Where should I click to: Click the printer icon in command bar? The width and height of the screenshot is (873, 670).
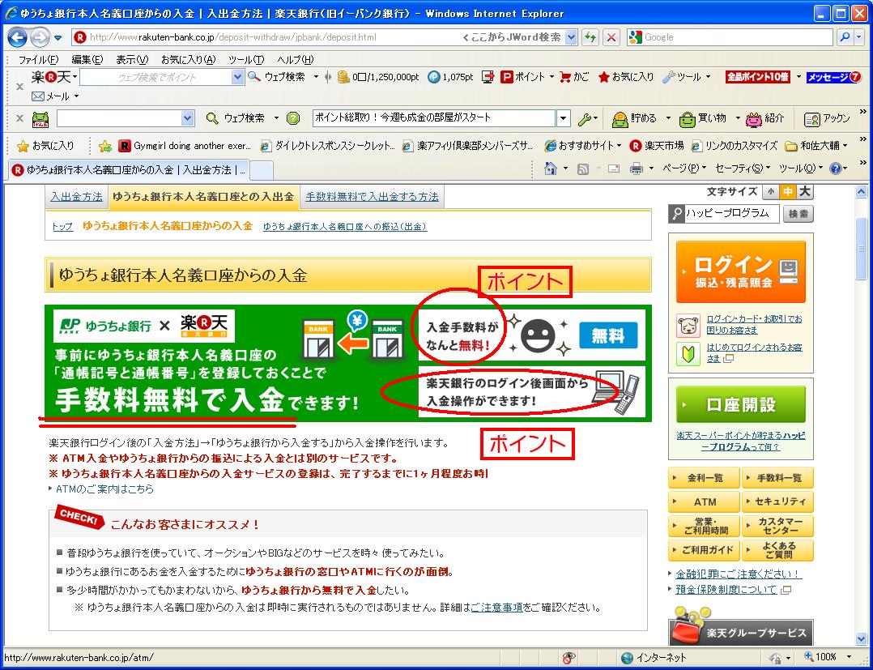coord(636,169)
